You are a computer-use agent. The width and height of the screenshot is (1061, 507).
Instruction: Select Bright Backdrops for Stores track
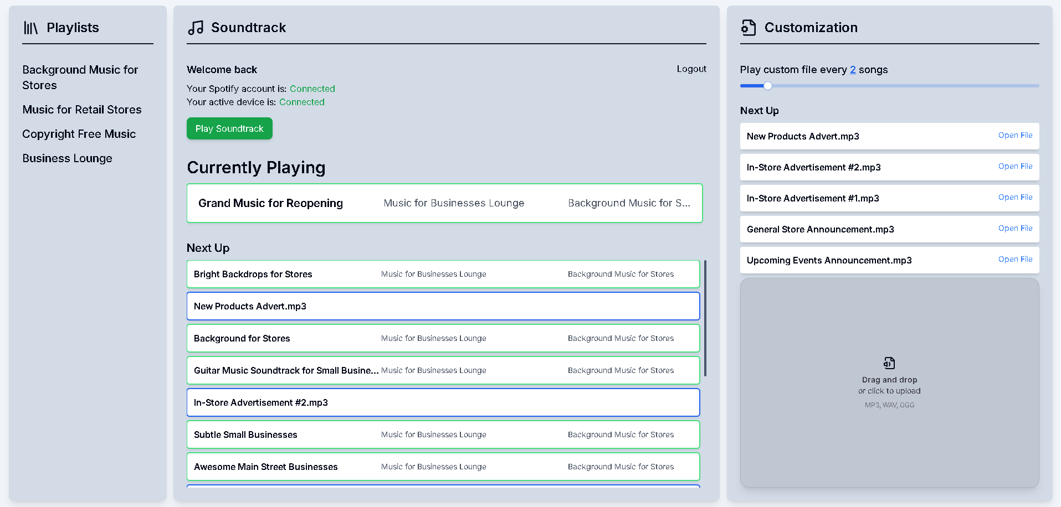443,274
